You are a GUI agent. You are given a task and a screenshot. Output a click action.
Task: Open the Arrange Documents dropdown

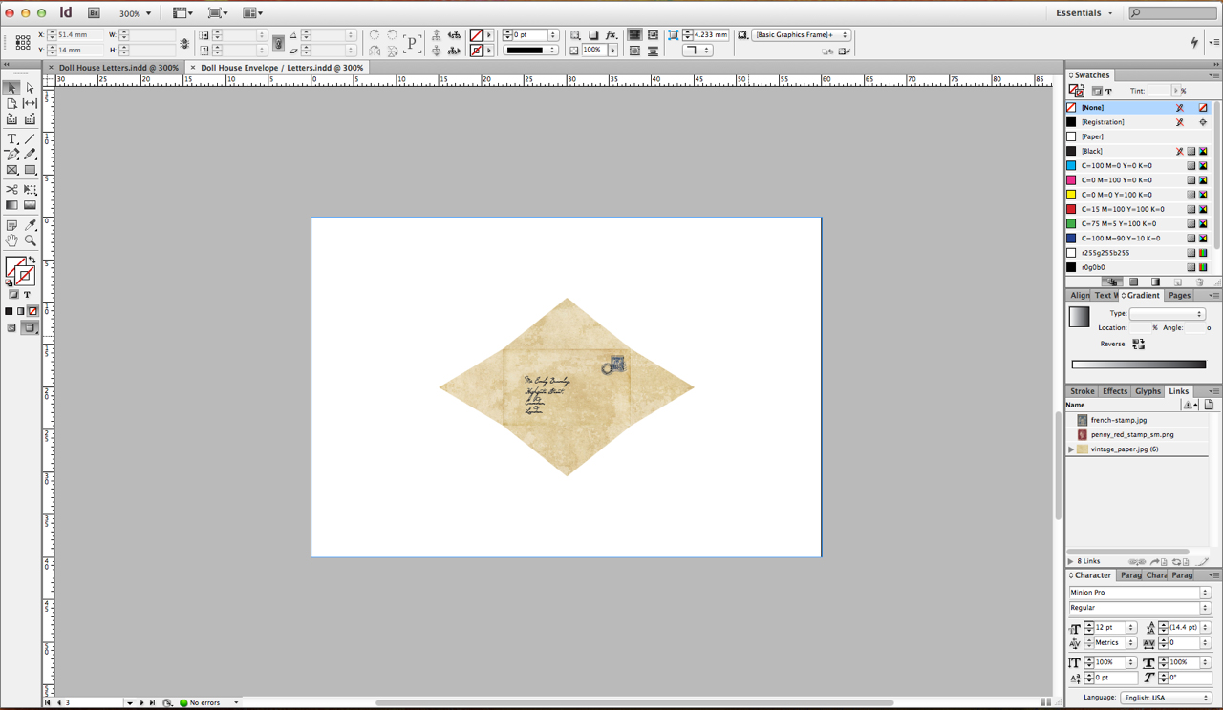point(252,13)
